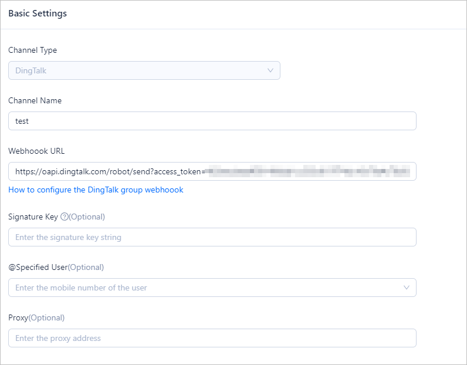
Task: Click "(Optional)" beside the Signature Key label
Action: (x=87, y=217)
